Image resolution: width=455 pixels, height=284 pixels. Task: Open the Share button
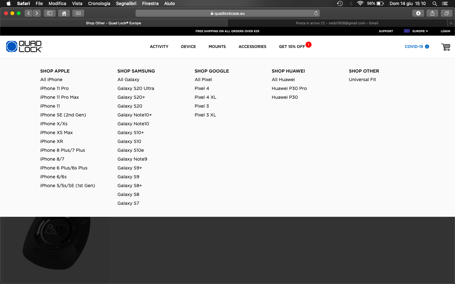[x=432, y=13]
